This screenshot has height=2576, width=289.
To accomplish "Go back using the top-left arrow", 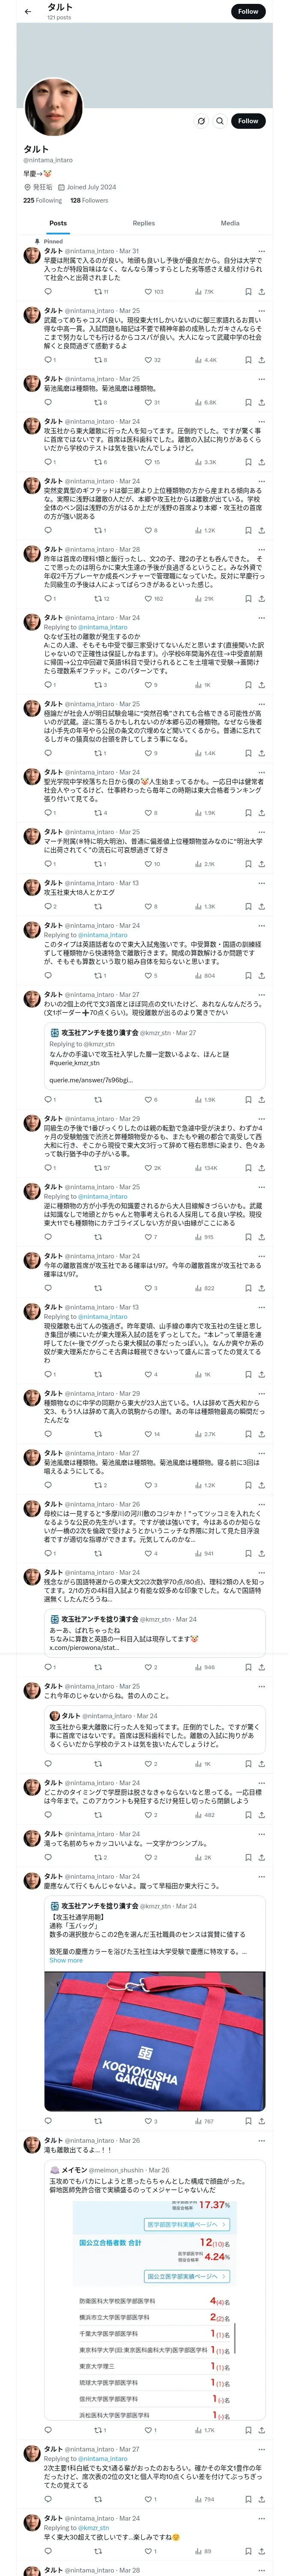I will pos(28,11).
